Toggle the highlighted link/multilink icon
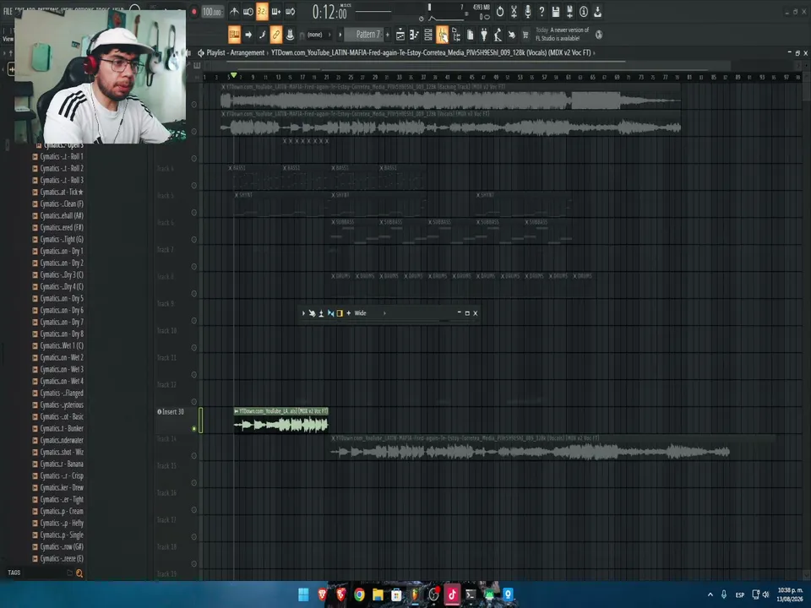The image size is (811, 608). [276, 35]
